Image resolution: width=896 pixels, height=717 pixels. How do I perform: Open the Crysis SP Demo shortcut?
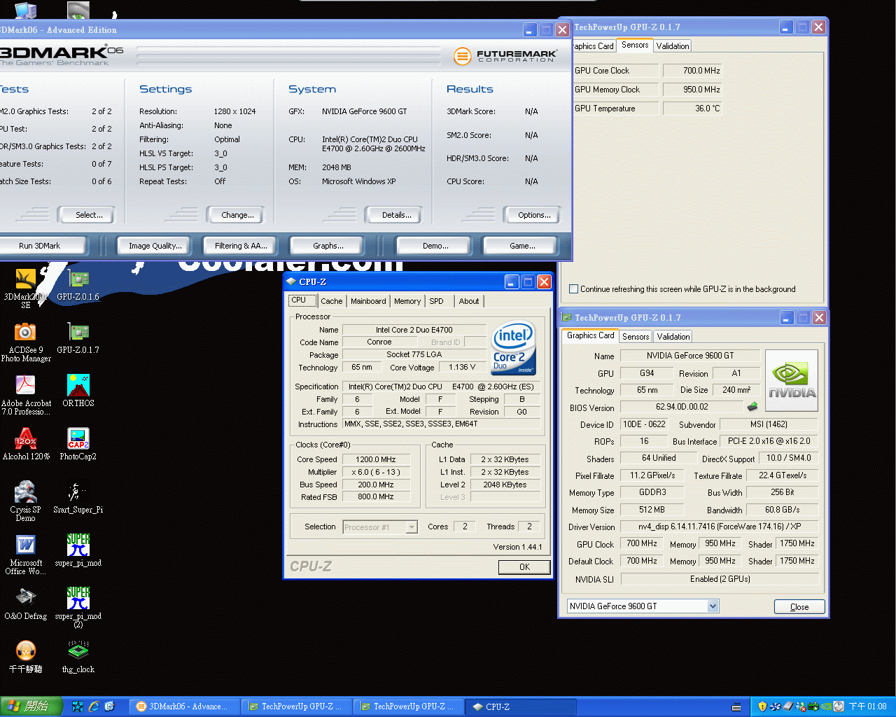point(26,492)
